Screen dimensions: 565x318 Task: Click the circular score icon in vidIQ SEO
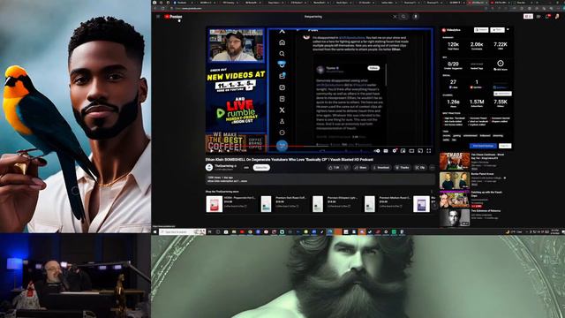pyautogui.click(x=501, y=64)
